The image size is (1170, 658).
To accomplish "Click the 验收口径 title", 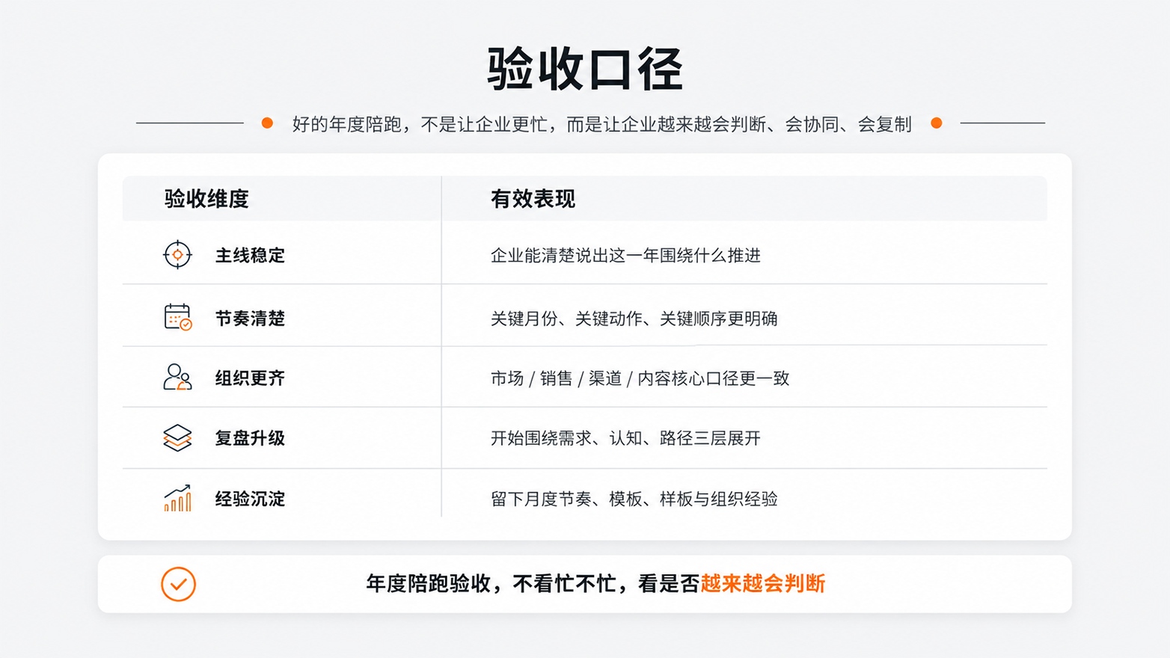I will (x=585, y=69).
